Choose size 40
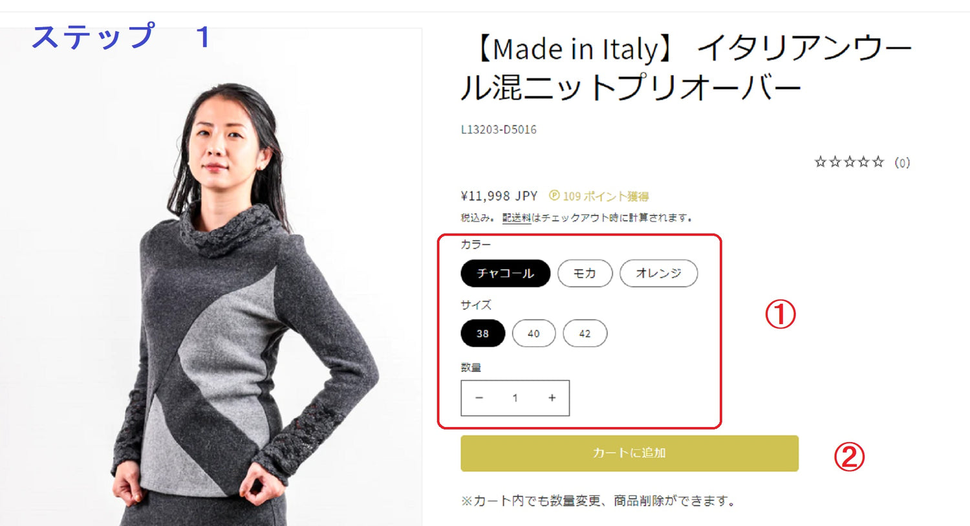 pos(533,333)
